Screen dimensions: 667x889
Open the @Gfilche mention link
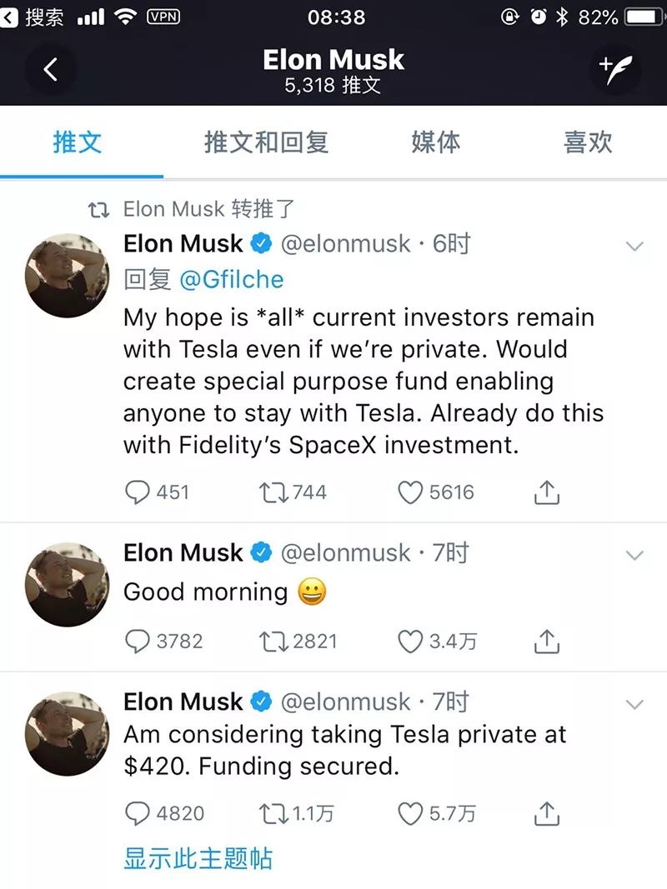(231, 280)
